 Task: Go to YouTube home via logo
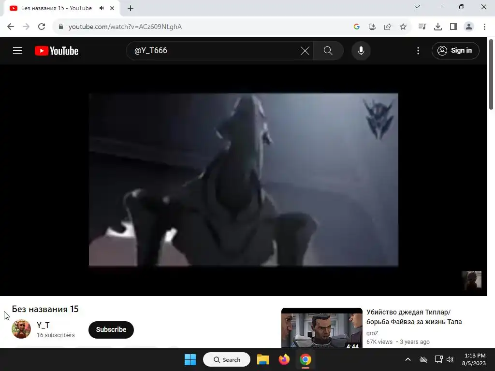[x=57, y=51]
